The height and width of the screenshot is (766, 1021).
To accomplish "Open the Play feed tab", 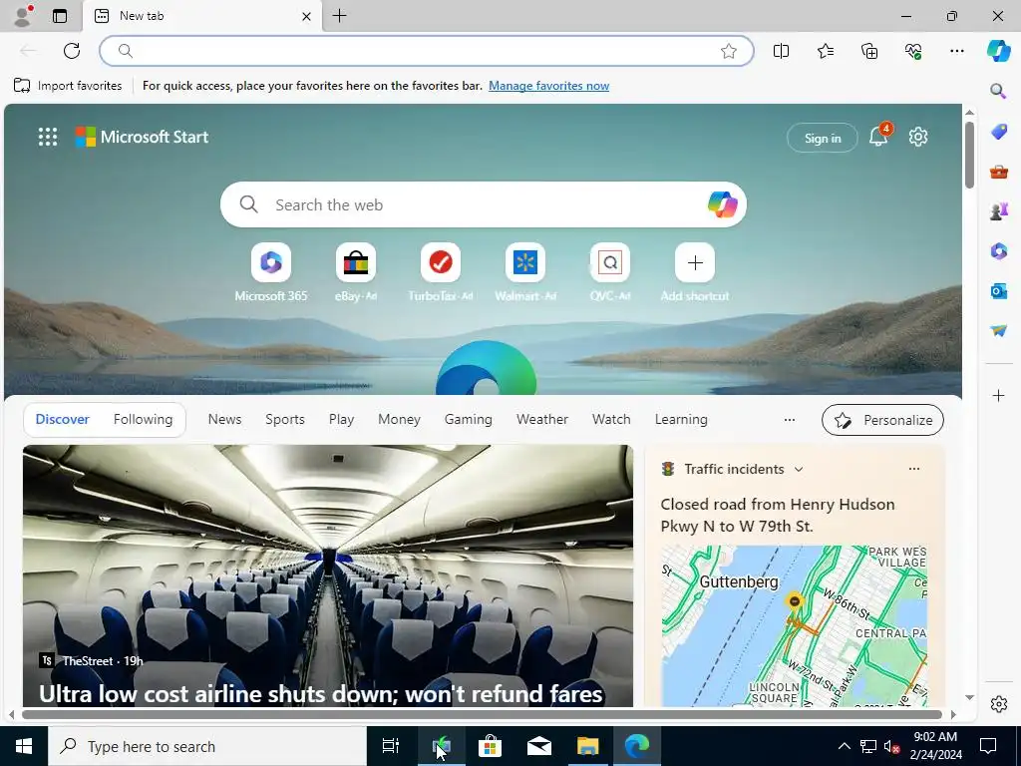I will coord(341,420).
